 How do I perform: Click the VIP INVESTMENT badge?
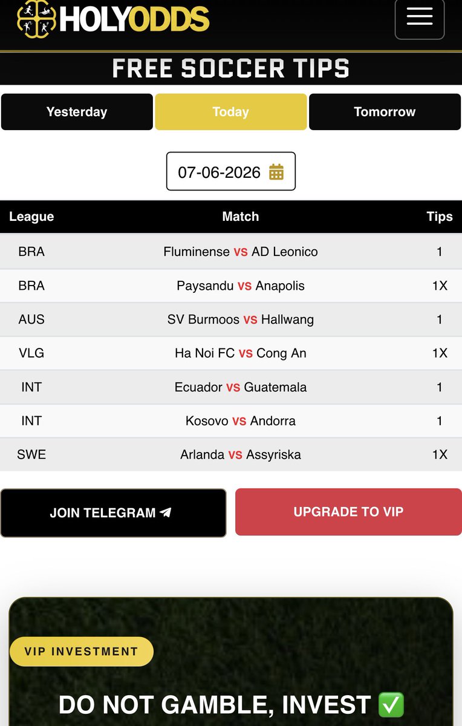pyautogui.click(x=82, y=652)
